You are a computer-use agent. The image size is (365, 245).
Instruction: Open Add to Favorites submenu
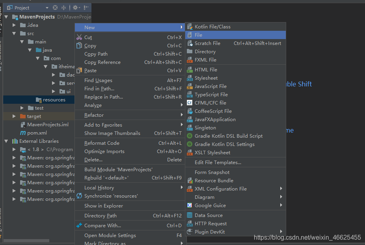(x=130, y=125)
